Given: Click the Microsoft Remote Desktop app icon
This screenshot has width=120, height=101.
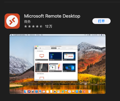Looking at the screenshot, I should (x=12, y=21).
